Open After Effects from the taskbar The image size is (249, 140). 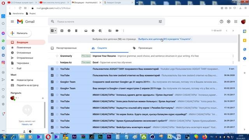(x=74, y=136)
